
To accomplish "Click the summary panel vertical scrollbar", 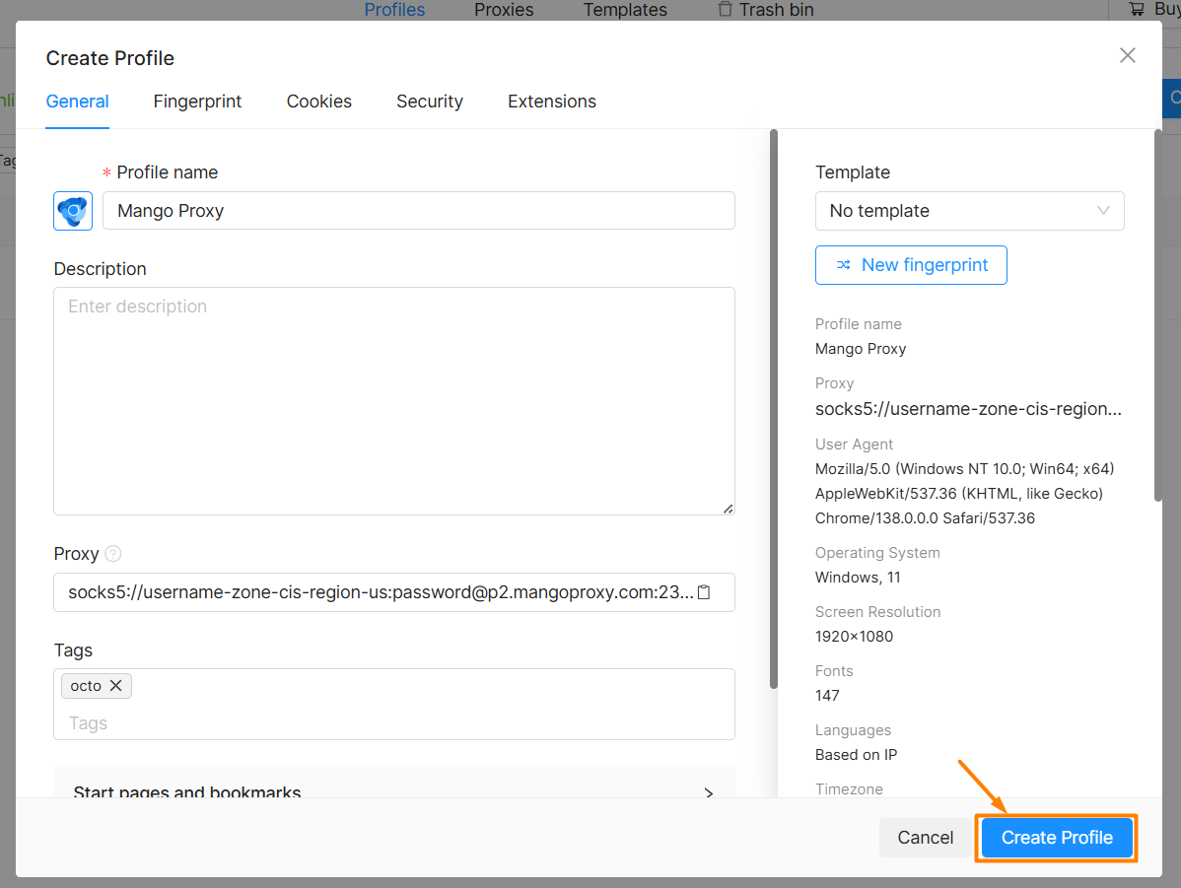I will tap(1158, 314).
